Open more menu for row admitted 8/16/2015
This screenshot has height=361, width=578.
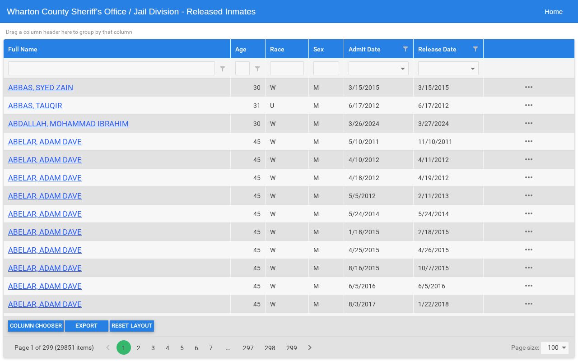(x=529, y=268)
